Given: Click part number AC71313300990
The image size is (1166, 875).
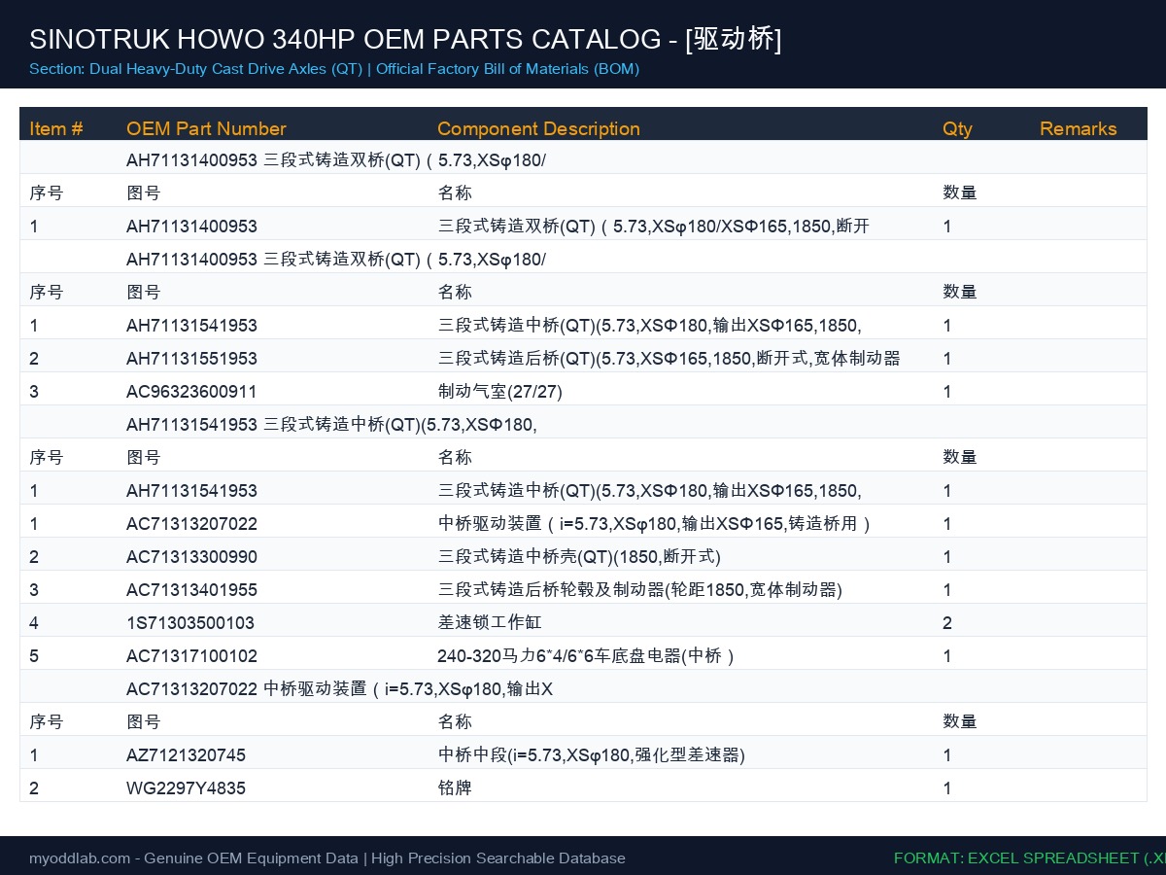Looking at the screenshot, I should coord(191,557).
